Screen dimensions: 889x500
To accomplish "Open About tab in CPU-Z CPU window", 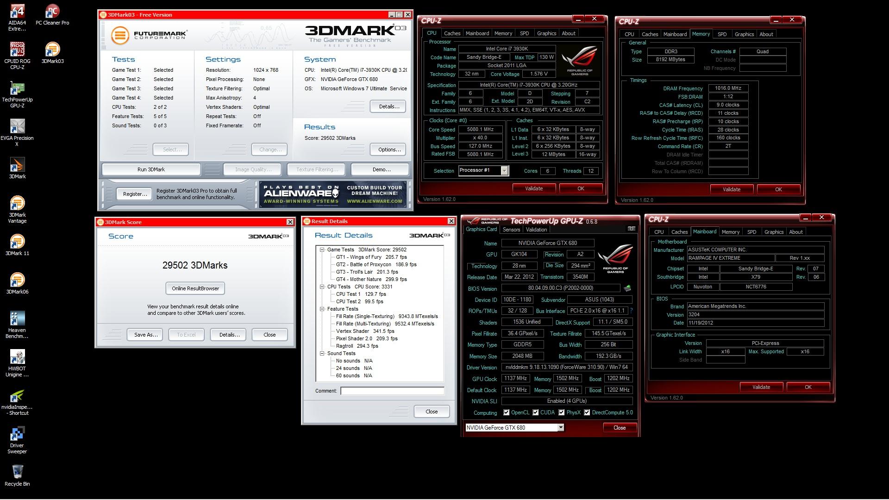I will coord(569,33).
